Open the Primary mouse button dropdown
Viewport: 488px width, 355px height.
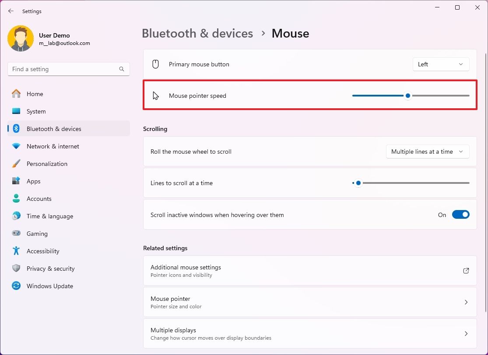[x=441, y=64]
